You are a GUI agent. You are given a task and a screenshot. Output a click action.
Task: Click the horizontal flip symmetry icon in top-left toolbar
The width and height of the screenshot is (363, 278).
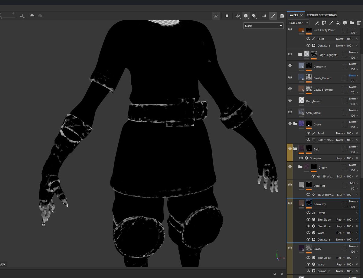[32, 15]
